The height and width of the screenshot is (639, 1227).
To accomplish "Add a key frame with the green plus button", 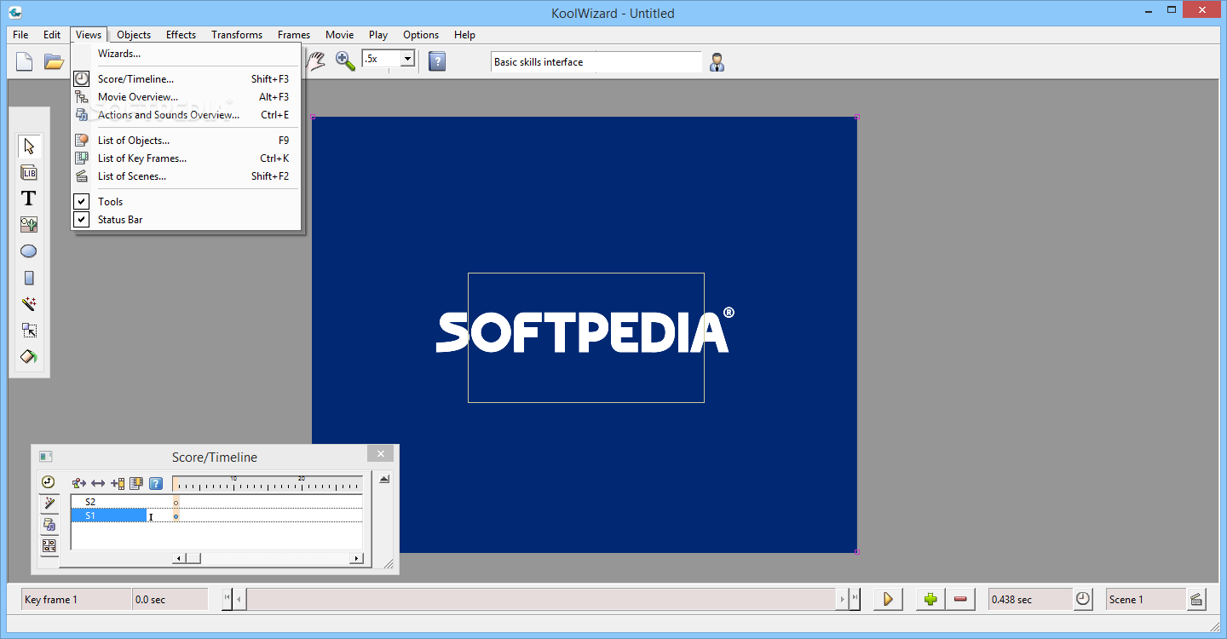I will [x=930, y=599].
